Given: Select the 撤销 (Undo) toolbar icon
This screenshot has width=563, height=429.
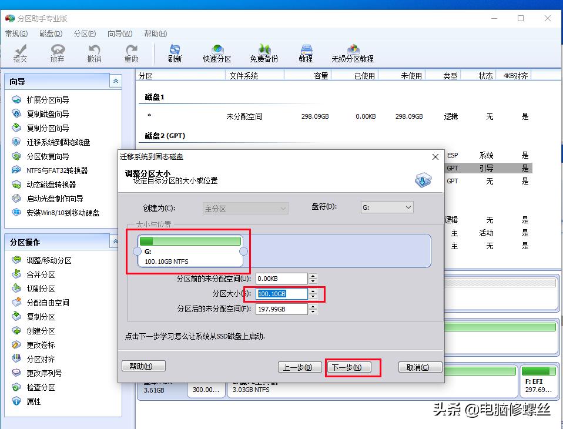Looking at the screenshot, I should [x=93, y=53].
